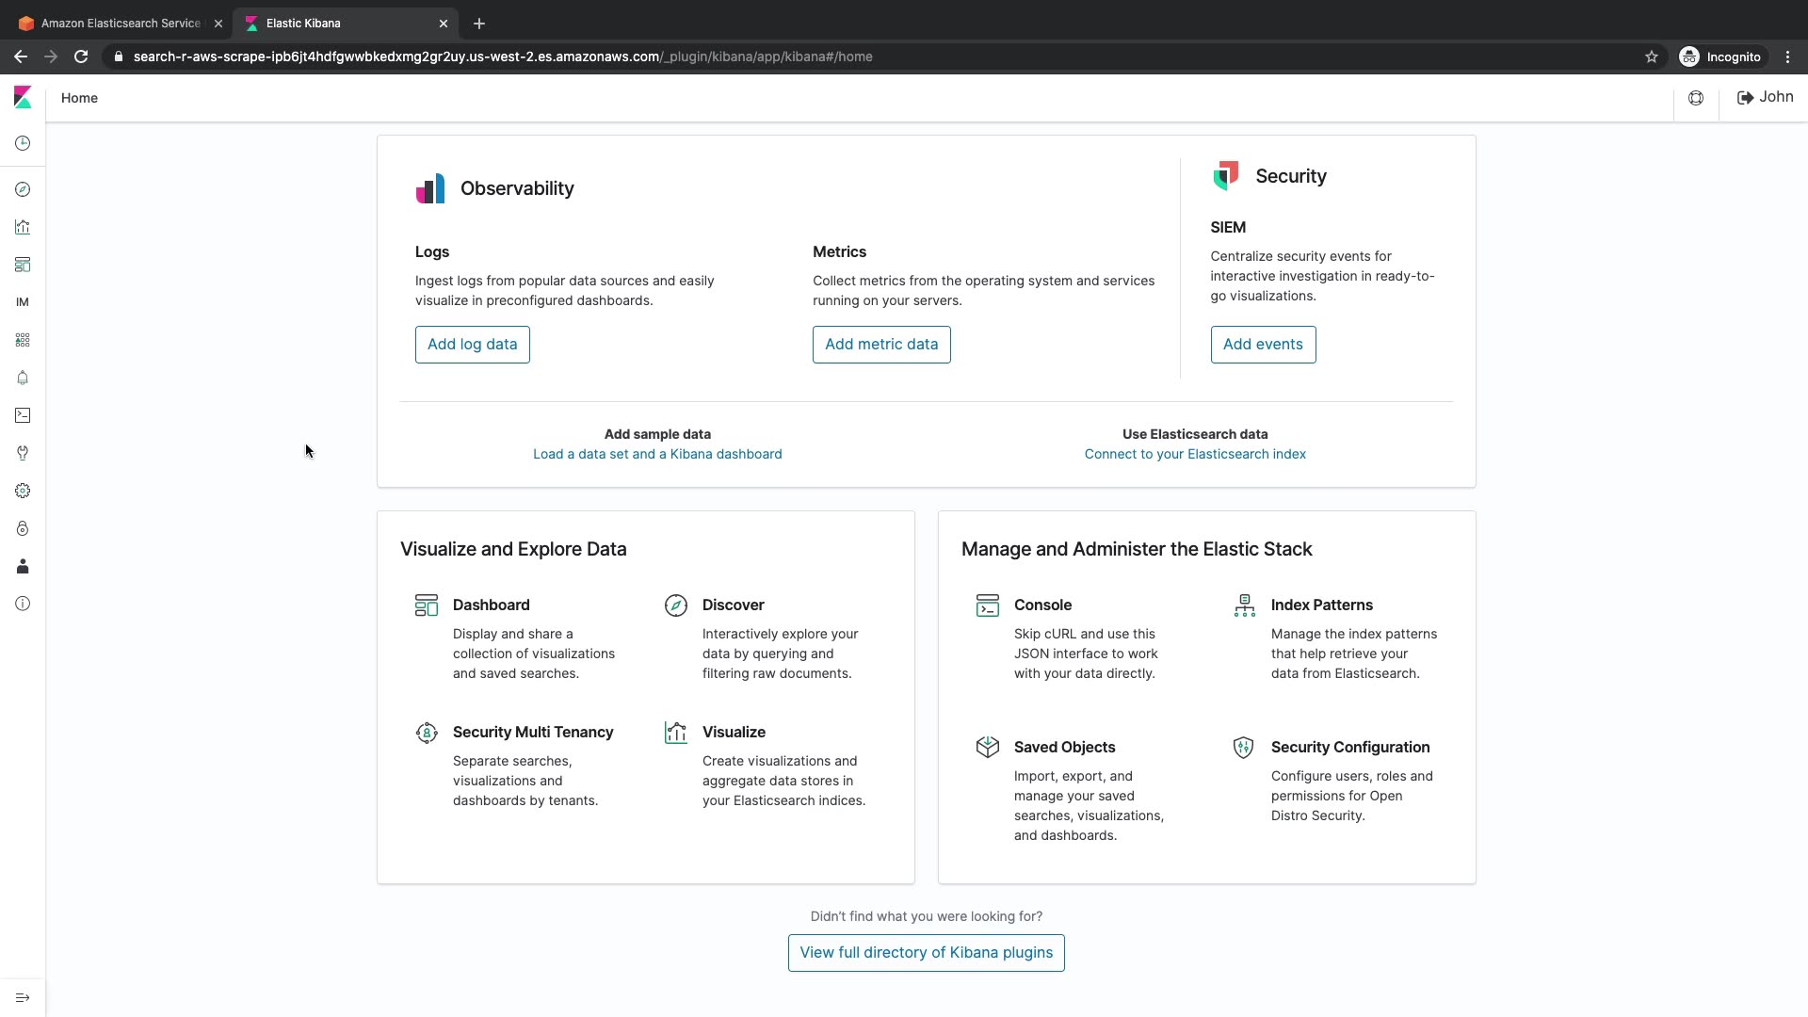This screenshot has height=1017, width=1808.
Task: Click the Add metric data button
Action: click(881, 345)
